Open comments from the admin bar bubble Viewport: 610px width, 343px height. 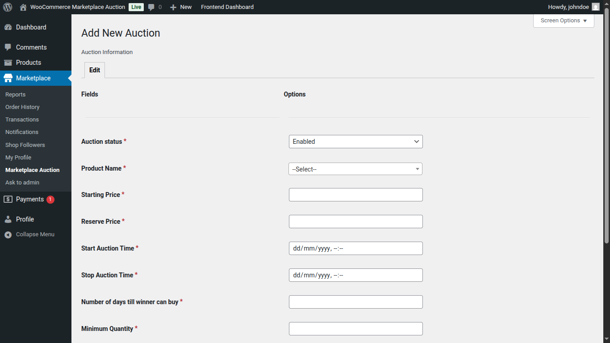click(x=152, y=7)
